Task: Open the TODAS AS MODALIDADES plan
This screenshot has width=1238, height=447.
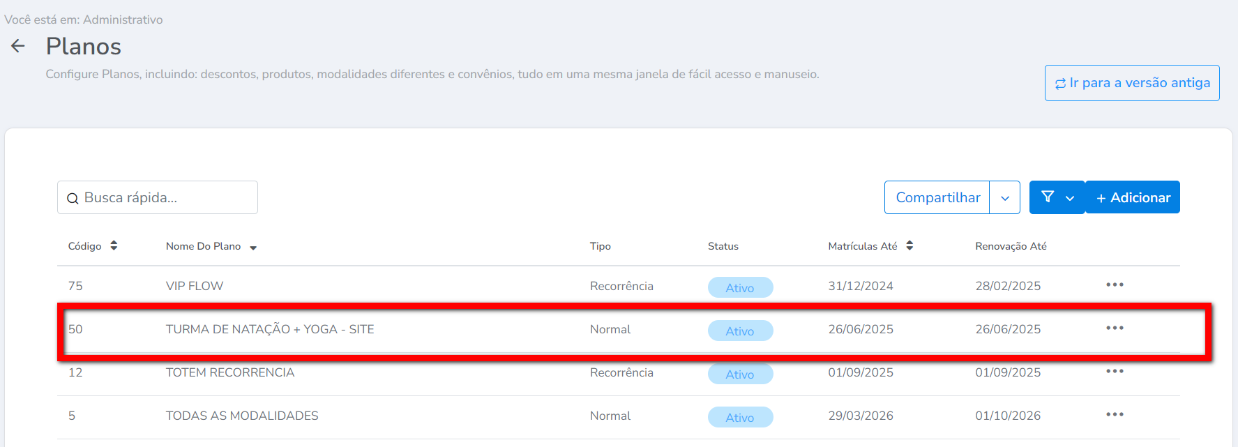Action: click(242, 416)
